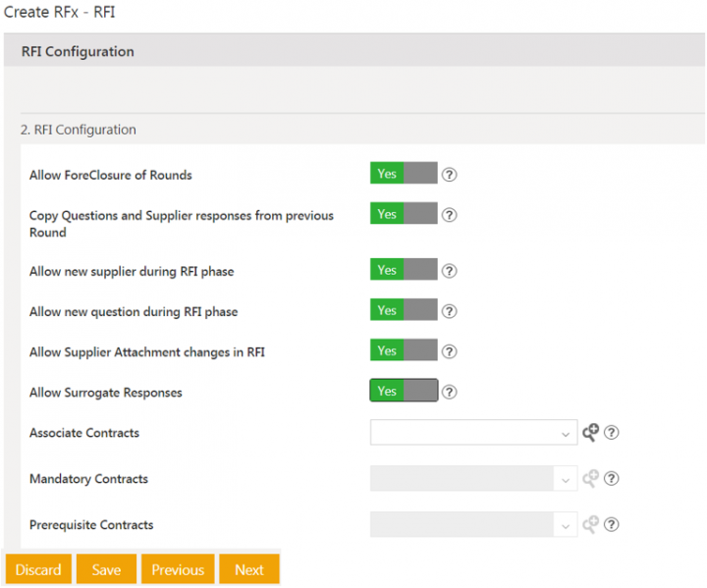The width and height of the screenshot is (707, 588).
Task: Open the Mandatory Contracts dropdown
Action: [x=473, y=479]
